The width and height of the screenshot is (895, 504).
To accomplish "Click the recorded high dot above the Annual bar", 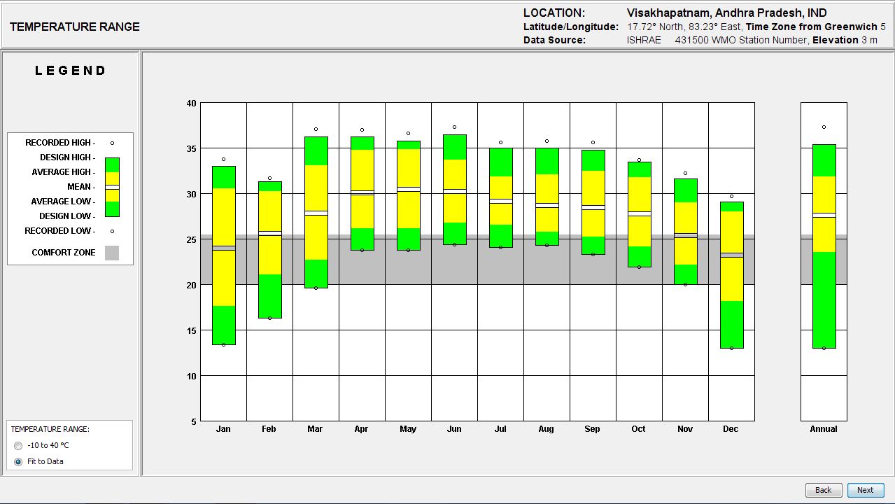I will (x=824, y=127).
